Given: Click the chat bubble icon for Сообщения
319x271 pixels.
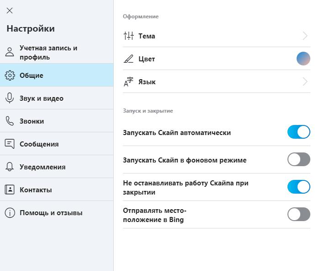Looking at the screenshot, I should [10, 144].
